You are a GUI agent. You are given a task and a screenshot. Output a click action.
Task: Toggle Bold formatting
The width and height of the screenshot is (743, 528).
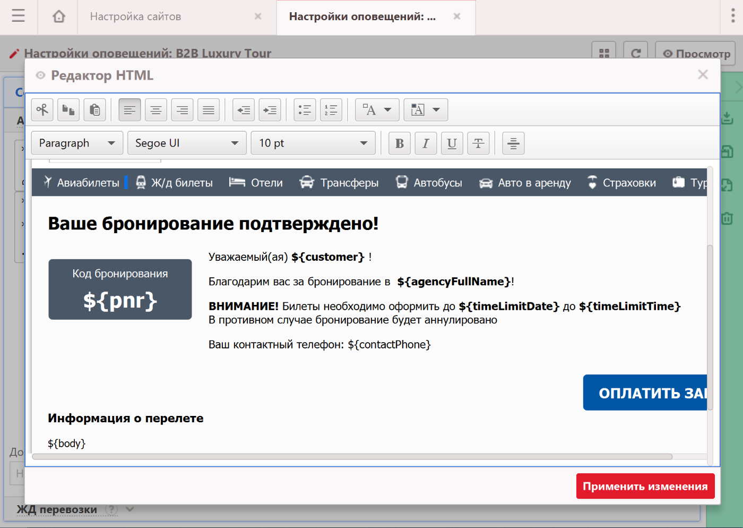tap(400, 143)
